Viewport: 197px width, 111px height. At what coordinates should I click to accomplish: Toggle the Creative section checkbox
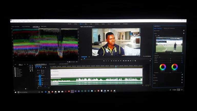click(184, 33)
